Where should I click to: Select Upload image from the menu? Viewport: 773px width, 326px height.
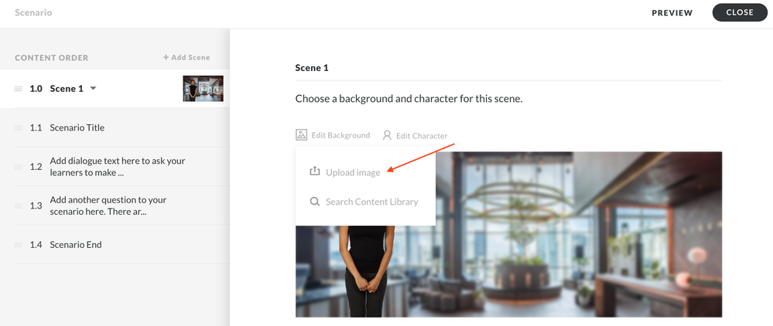pos(353,172)
